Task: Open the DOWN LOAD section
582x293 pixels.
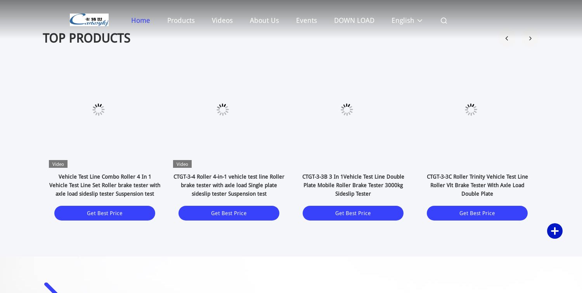Action: click(x=354, y=21)
